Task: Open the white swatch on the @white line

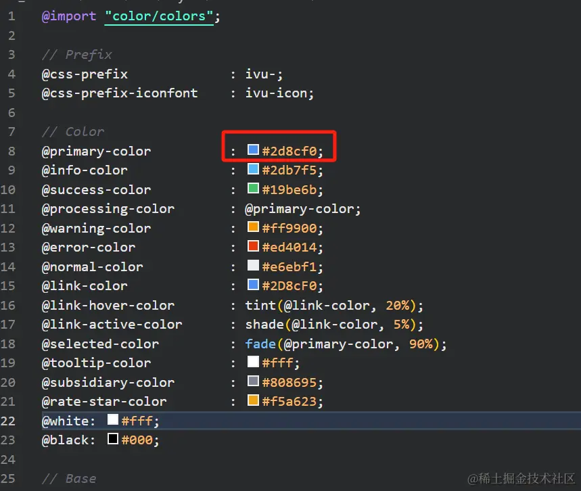Action: [113, 419]
